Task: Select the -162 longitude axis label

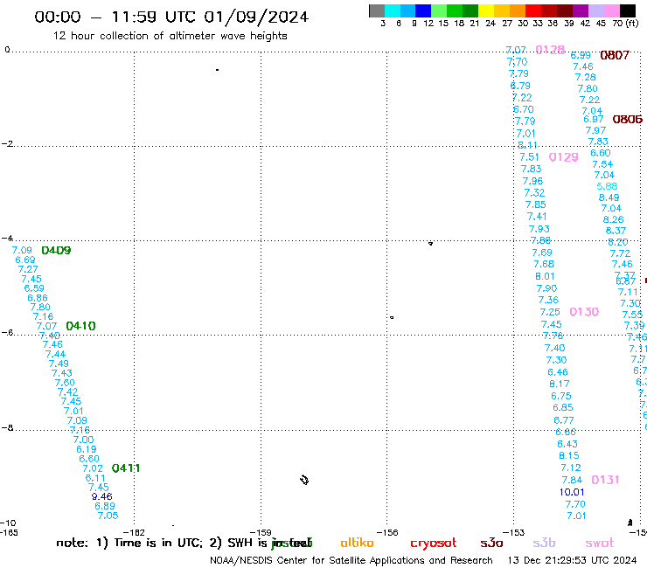Action: point(134,532)
